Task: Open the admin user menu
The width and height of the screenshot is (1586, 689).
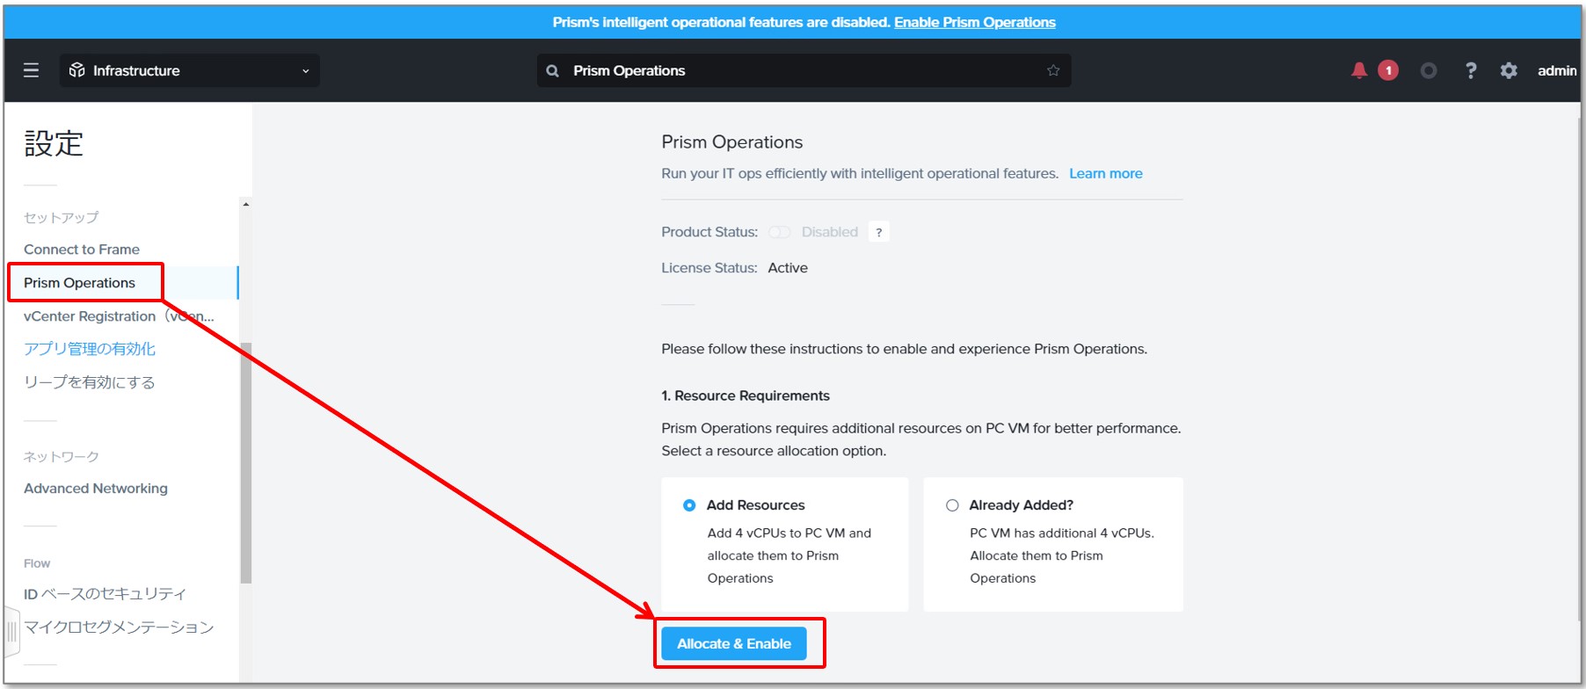Action: (x=1556, y=70)
